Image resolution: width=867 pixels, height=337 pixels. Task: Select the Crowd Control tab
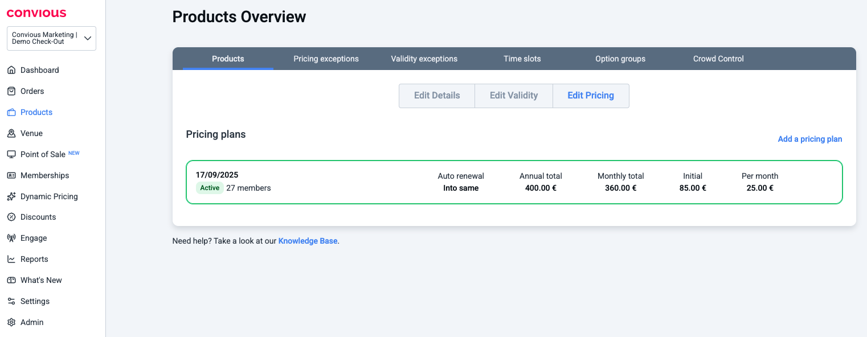[x=718, y=59]
